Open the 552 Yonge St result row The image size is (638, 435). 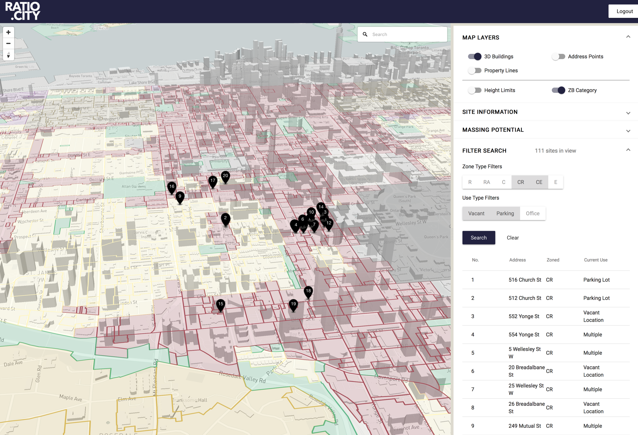pyautogui.click(x=546, y=316)
